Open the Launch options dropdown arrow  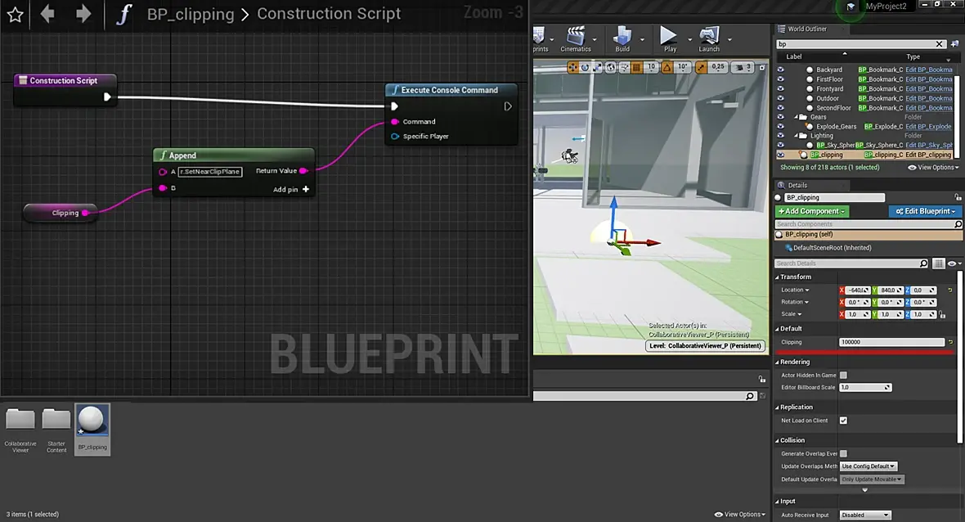(x=729, y=39)
